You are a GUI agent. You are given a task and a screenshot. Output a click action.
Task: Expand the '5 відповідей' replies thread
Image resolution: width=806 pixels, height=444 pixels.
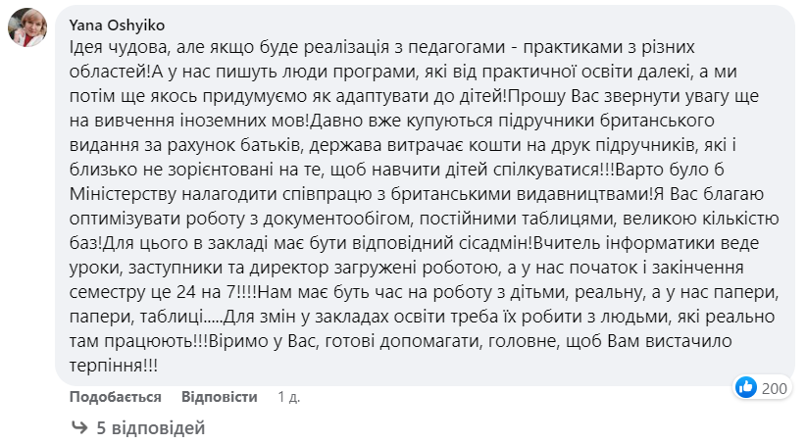pos(150,428)
